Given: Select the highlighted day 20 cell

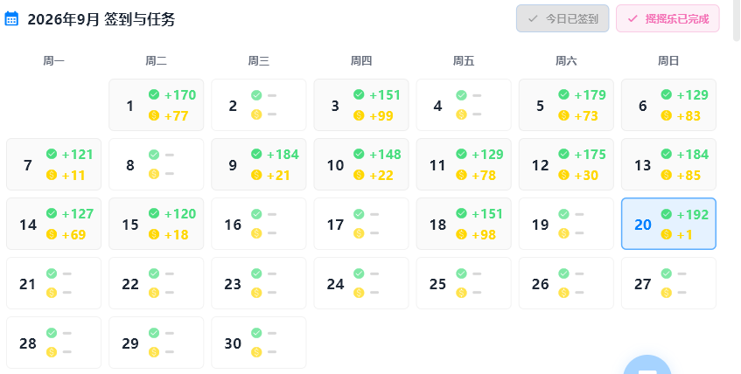Looking at the screenshot, I should pos(668,224).
